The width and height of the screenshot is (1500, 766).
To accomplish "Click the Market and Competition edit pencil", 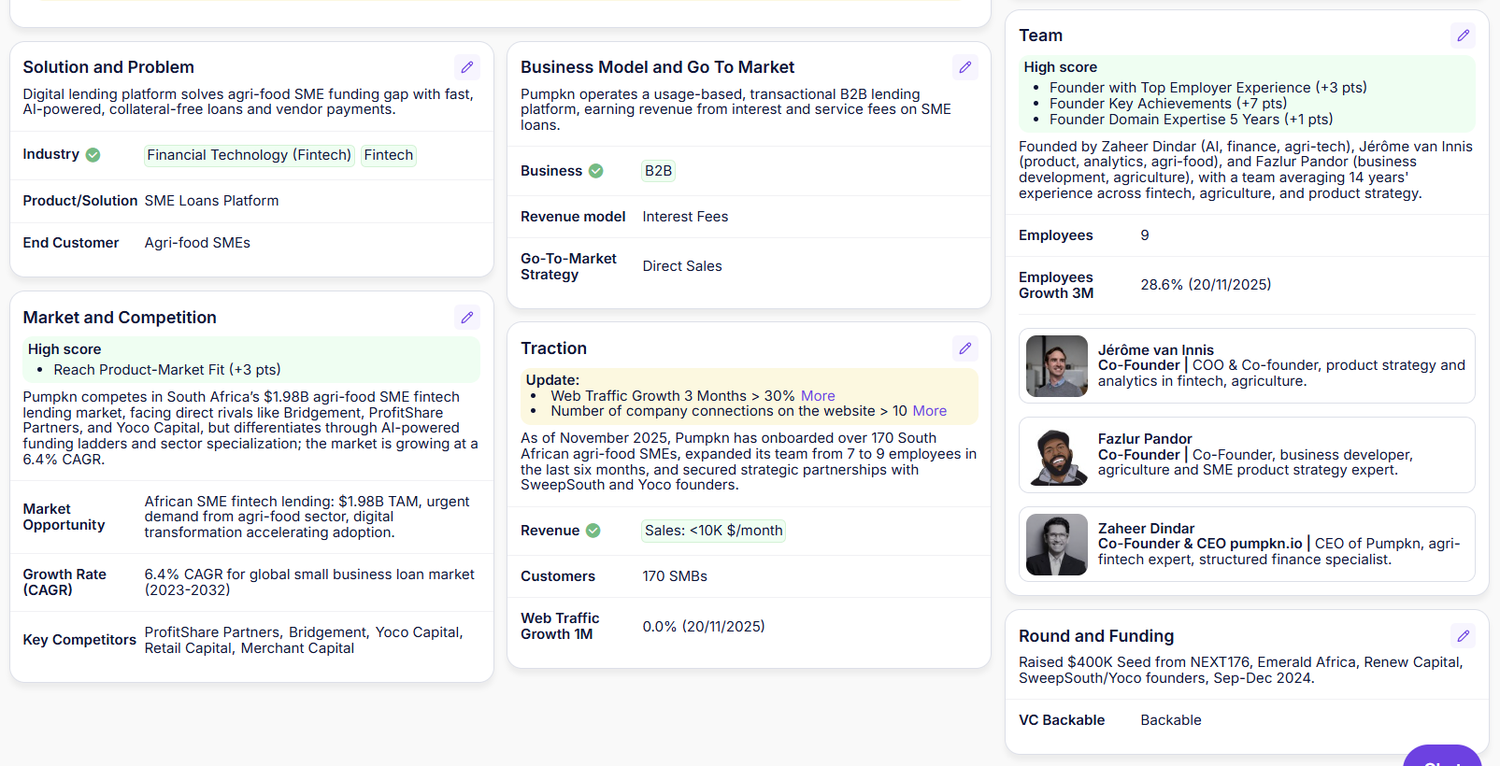I will pyautogui.click(x=467, y=318).
